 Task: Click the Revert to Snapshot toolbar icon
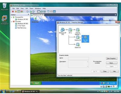tap(31, 11)
